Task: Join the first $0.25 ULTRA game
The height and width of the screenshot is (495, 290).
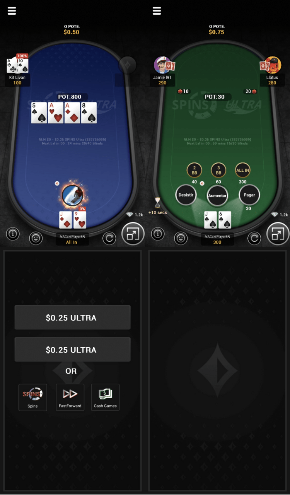Action: [72, 317]
